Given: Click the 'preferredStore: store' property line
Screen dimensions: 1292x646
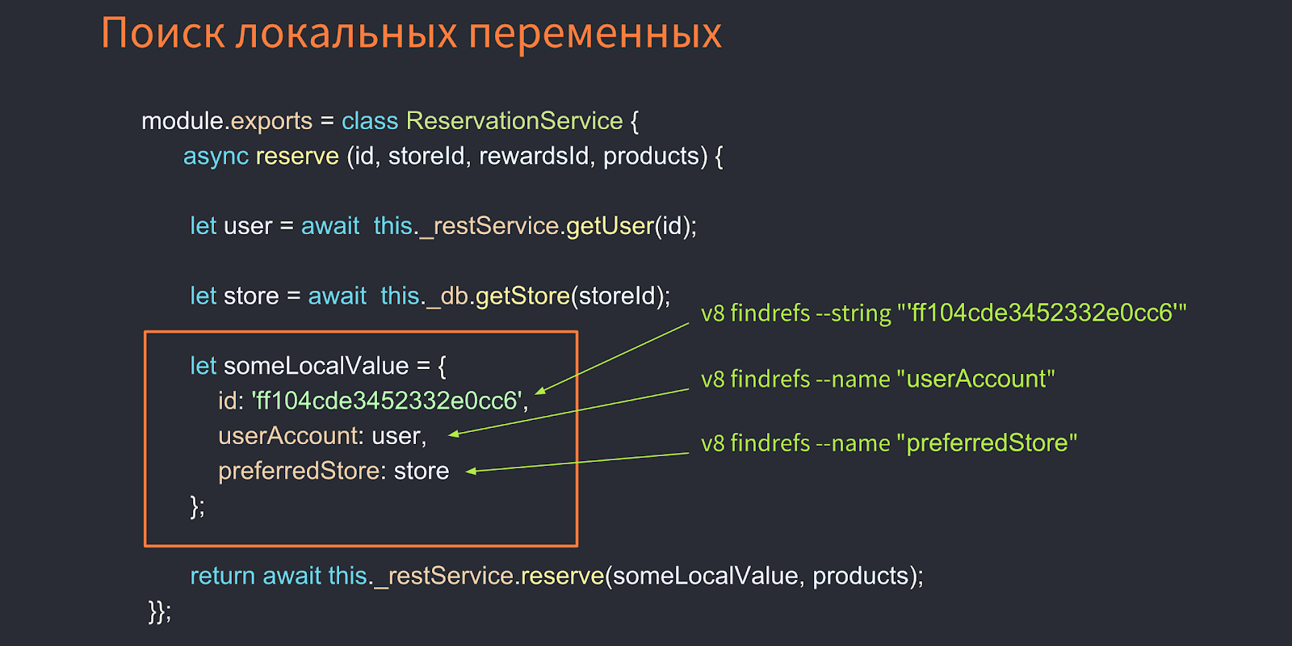Looking at the screenshot, I should tap(333, 471).
